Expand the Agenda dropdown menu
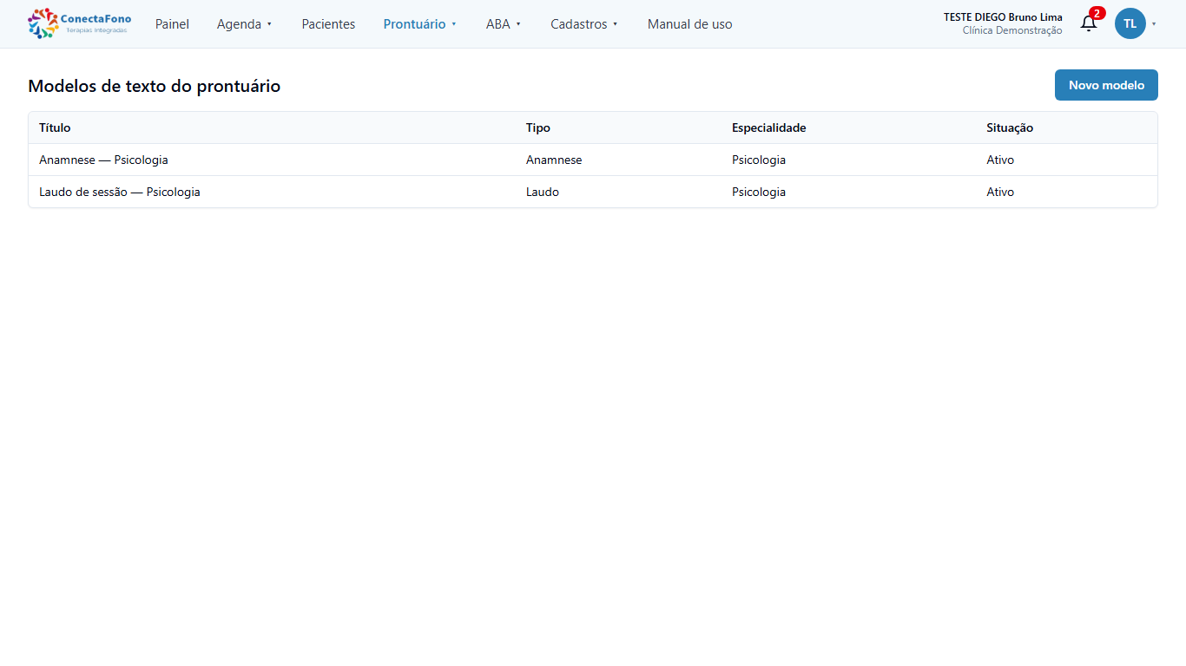Image resolution: width=1186 pixels, height=666 pixels. pyautogui.click(x=245, y=24)
